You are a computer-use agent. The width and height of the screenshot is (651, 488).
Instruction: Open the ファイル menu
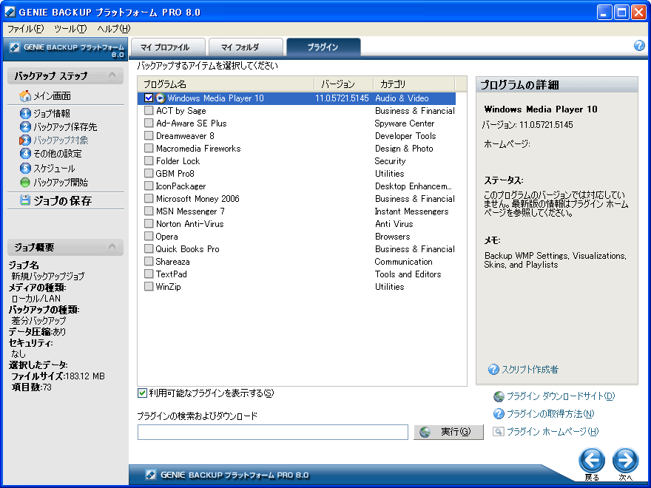point(25,29)
